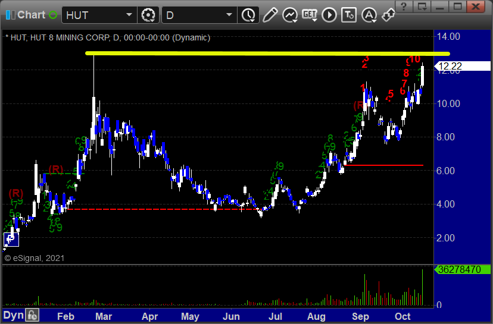Click the 10.00 price axis label
The image size is (493, 324).
(x=449, y=103)
